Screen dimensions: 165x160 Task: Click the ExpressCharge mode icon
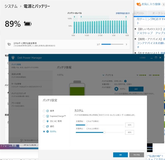[x=48, y=116]
